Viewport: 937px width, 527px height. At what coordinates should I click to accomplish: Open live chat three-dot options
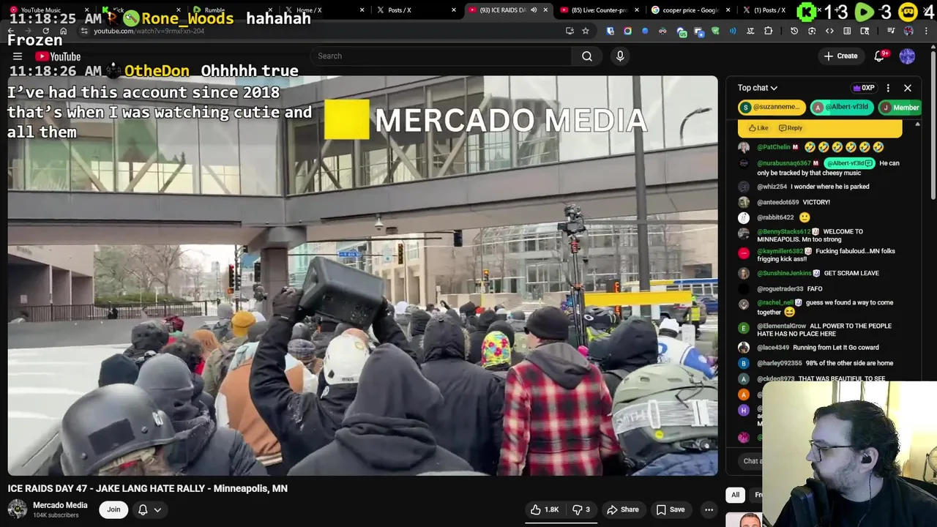[x=888, y=88]
